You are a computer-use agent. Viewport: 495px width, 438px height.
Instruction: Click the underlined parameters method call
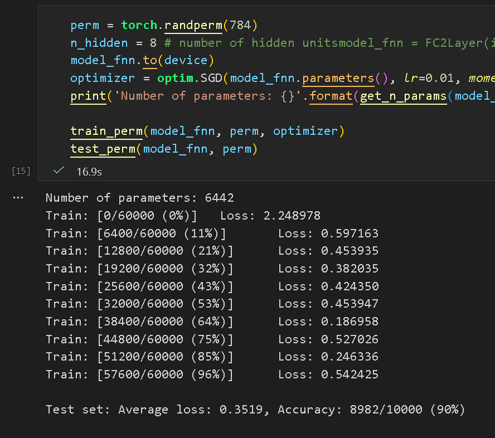tap(338, 78)
